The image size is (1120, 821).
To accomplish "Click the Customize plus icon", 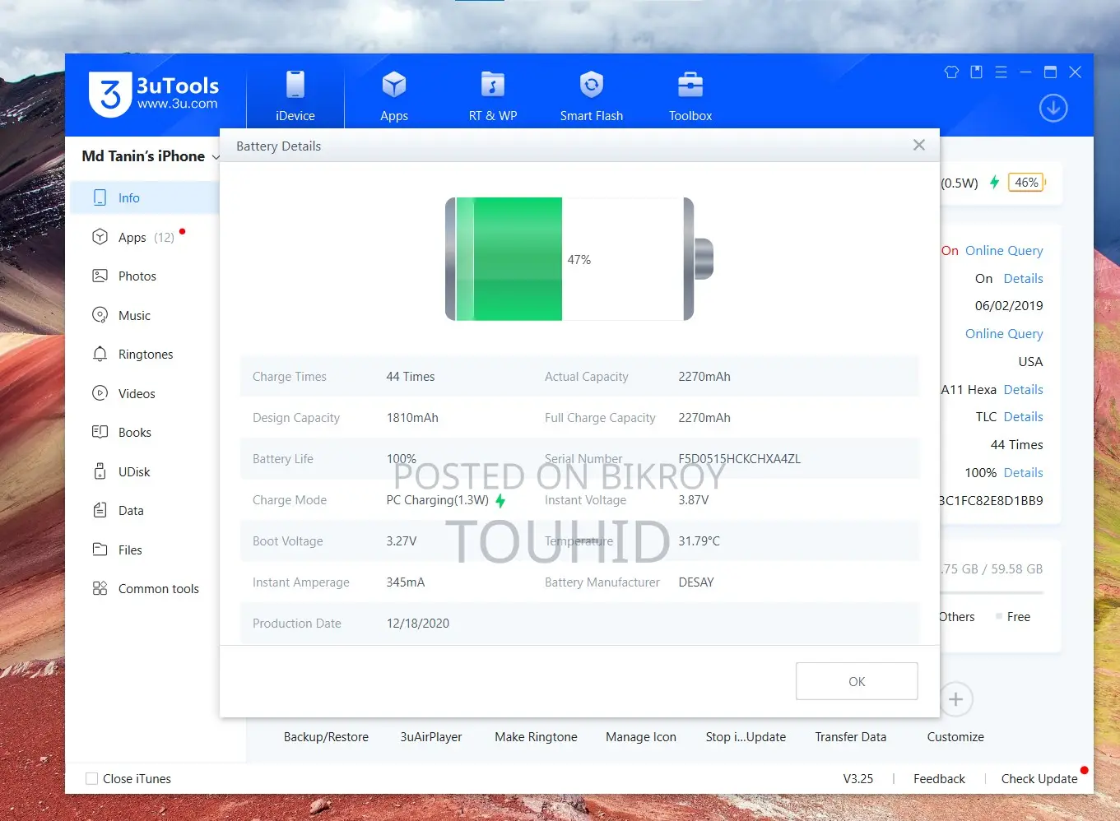I will (955, 699).
